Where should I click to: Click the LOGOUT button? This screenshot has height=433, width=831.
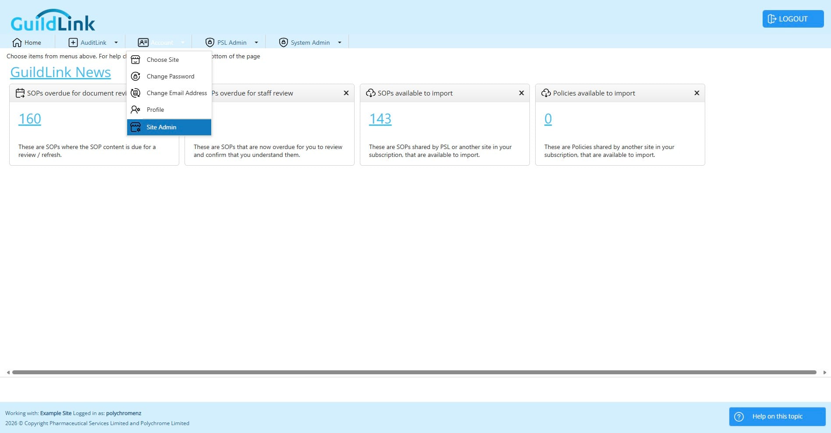pyautogui.click(x=793, y=19)
